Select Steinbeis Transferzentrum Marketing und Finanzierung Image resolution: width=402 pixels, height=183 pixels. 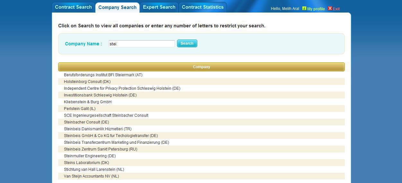116,142
